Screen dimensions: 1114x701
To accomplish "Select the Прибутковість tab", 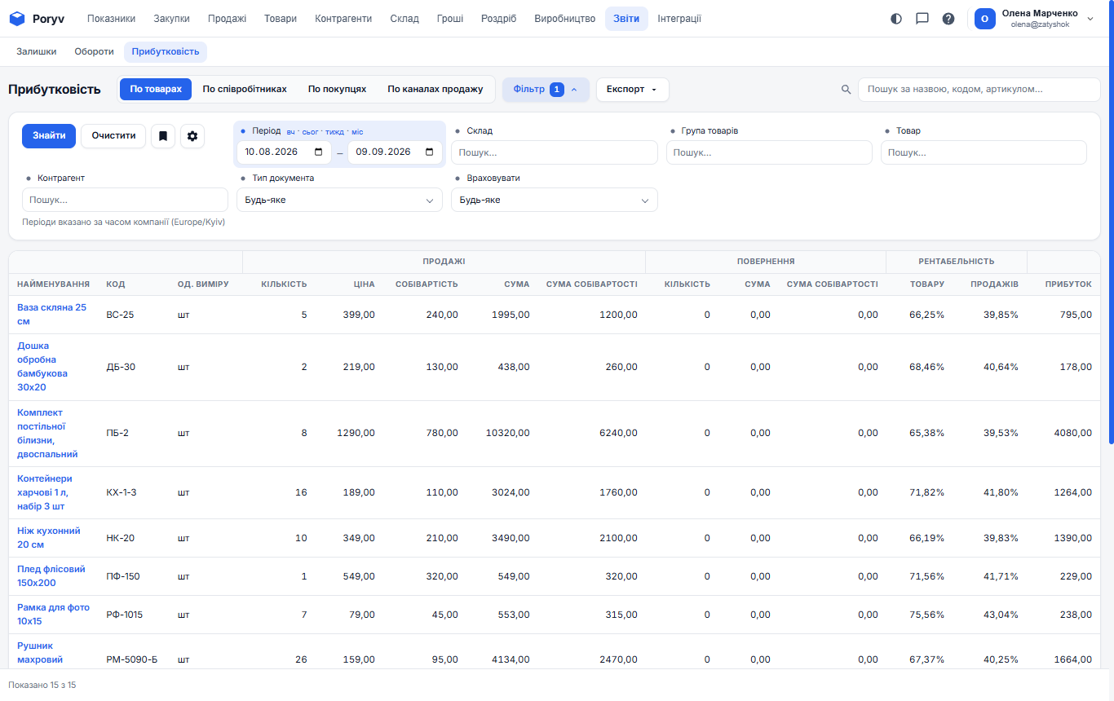I will click(166, 51).
